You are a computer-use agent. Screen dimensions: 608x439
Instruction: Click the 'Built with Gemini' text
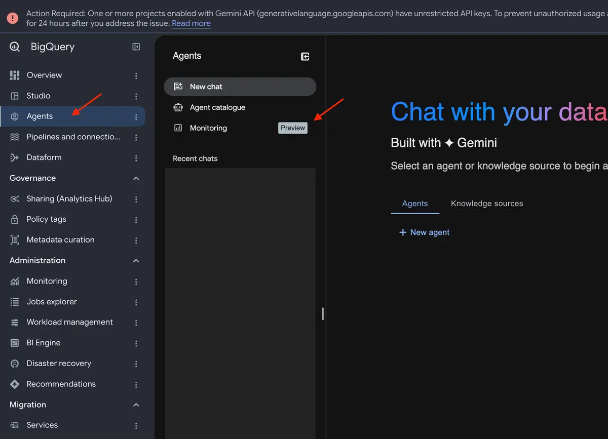tap(444, 143)
